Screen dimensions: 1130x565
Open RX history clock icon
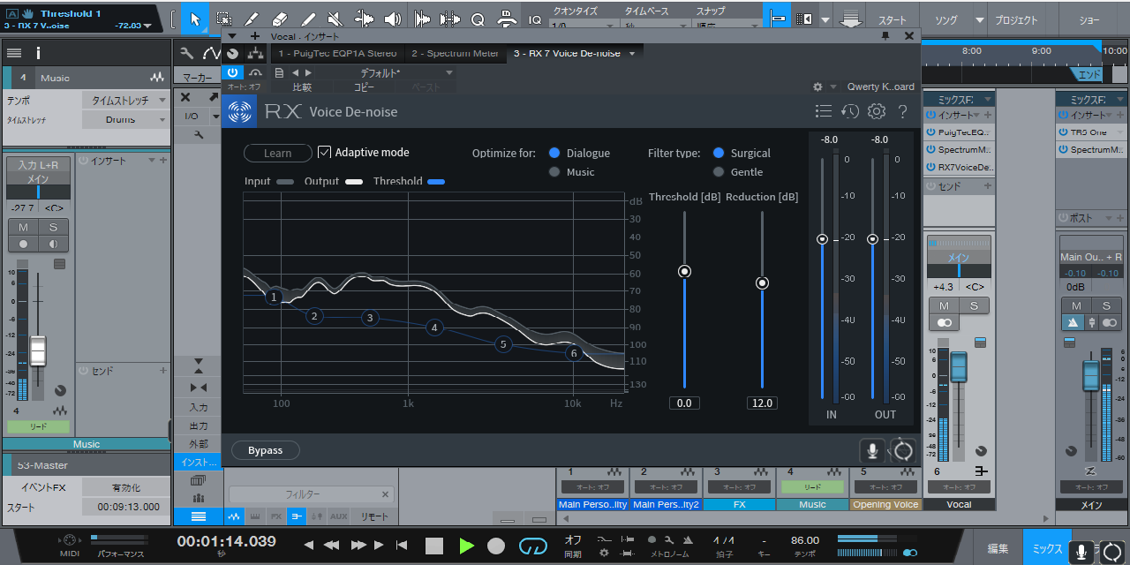(x=849, y=111)
